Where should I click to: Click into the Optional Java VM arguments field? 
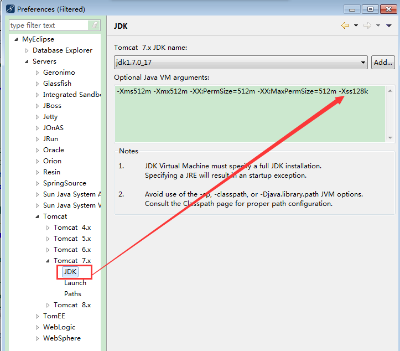pyautogui.click(x=250, y=114)
